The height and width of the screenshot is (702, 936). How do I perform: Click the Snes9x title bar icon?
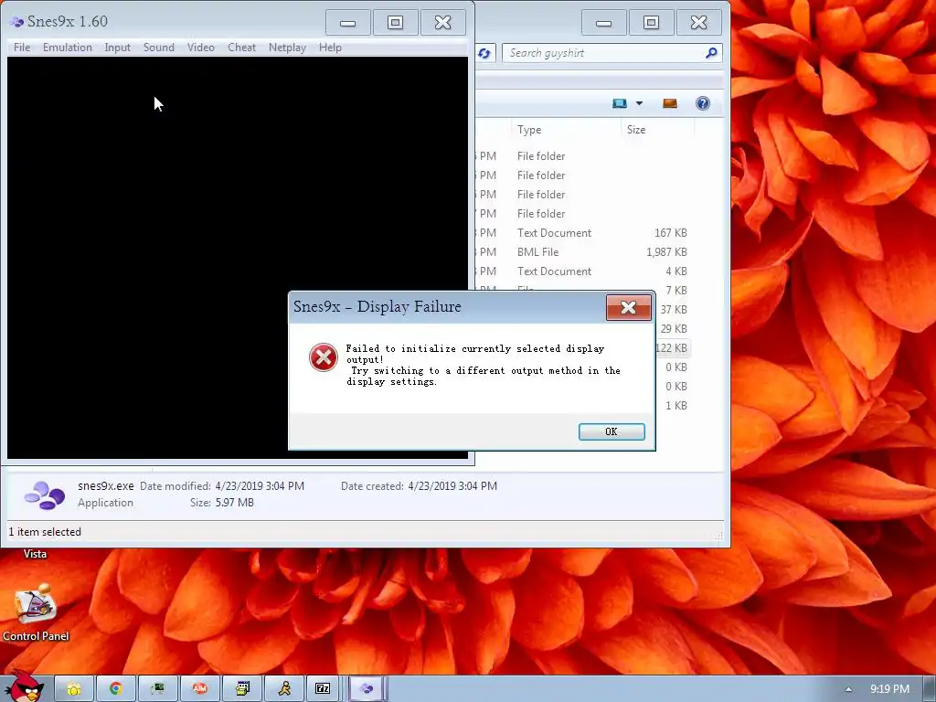(16, 22)
